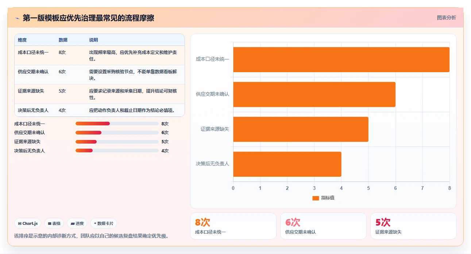Click the 证据来源缺失 chart bar
The height and width of the screenshot is (254, 471).
301,129
